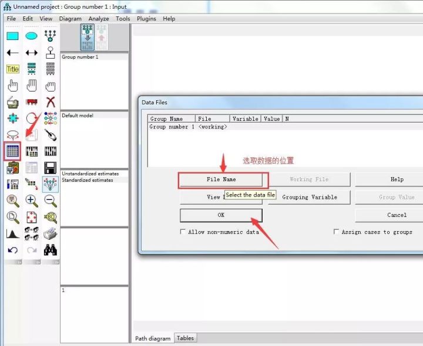Switch to the Path diagram tab

(x=153, y=338)
